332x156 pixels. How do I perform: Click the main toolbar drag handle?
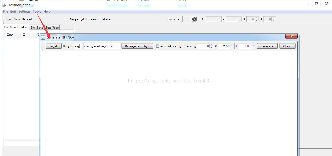point(3,19)
